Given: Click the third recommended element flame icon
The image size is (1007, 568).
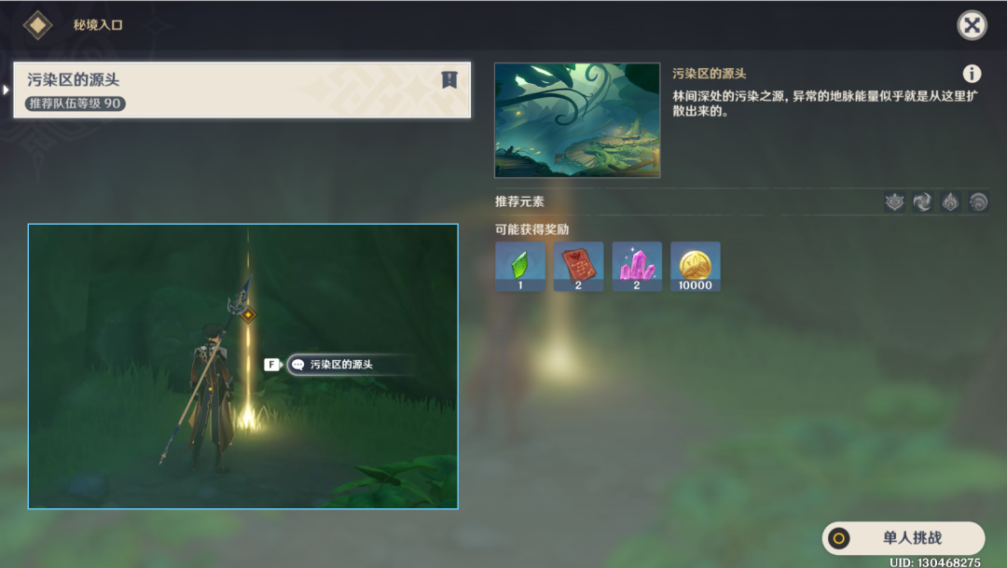Looking at the screenshot, I should coord(950,201).
